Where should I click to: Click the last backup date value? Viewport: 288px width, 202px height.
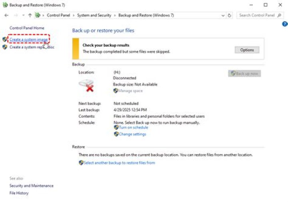click(x=130, y=110)
